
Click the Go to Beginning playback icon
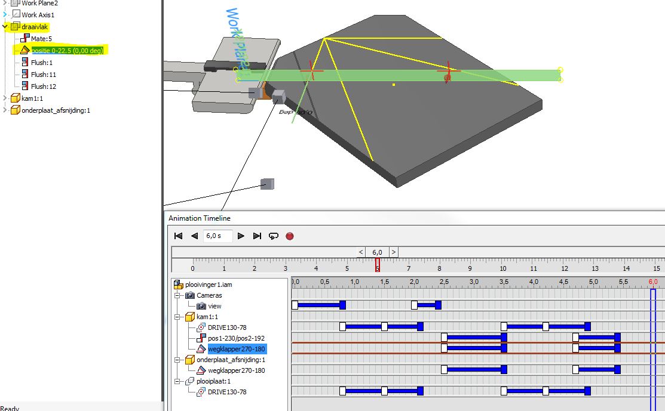177,236
